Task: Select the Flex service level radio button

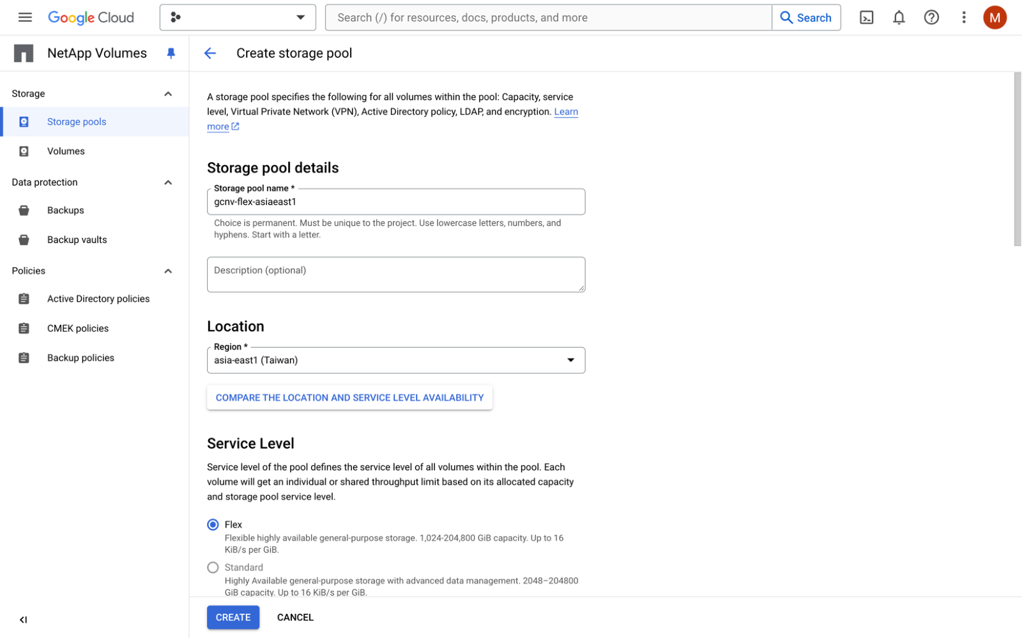Action: click(213, 524)
